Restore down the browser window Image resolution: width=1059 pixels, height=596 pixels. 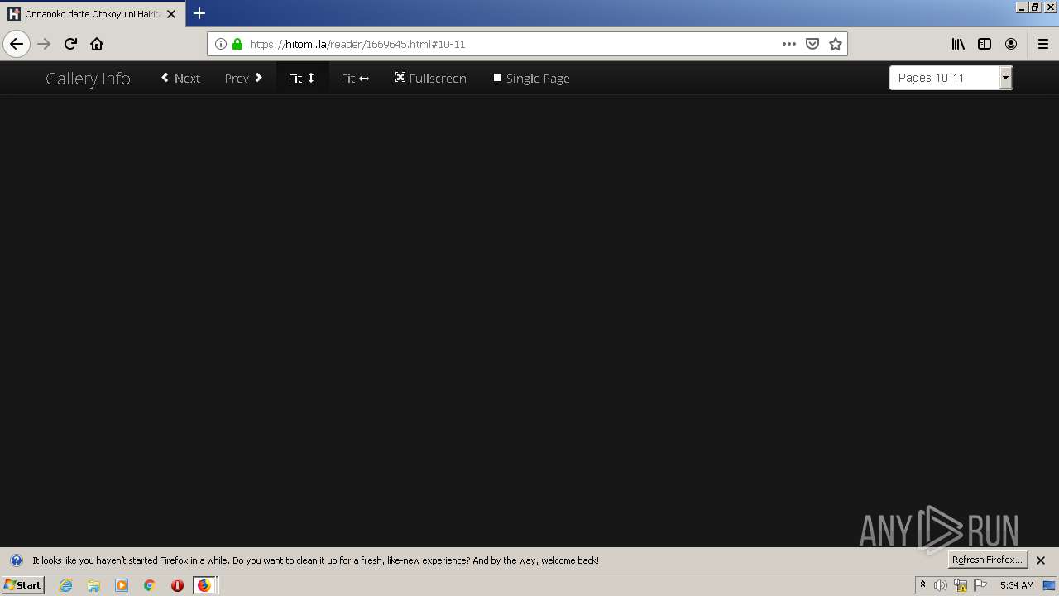click(1034, 7)
